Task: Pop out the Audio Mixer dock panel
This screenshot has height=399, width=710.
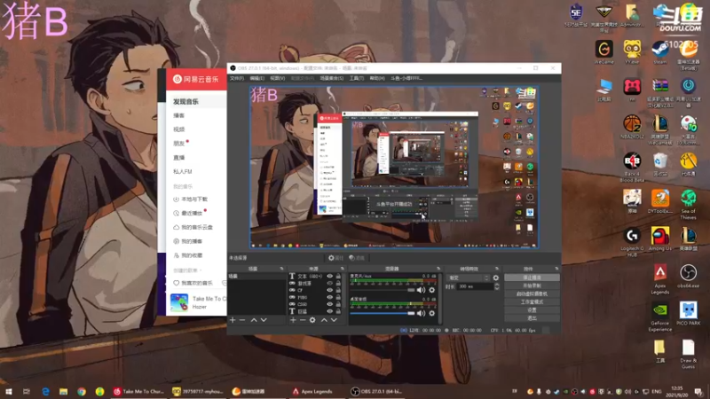Action: click(x=438, y=269)
